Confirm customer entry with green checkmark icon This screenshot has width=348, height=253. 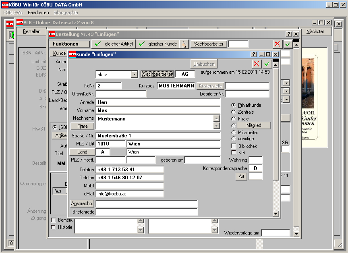pos(267,64)
